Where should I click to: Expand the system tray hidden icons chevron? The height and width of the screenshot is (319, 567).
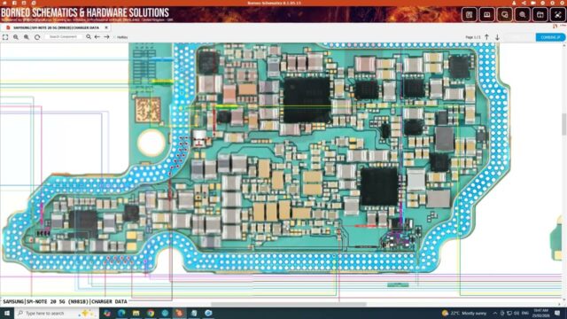(x=494, y=313)
